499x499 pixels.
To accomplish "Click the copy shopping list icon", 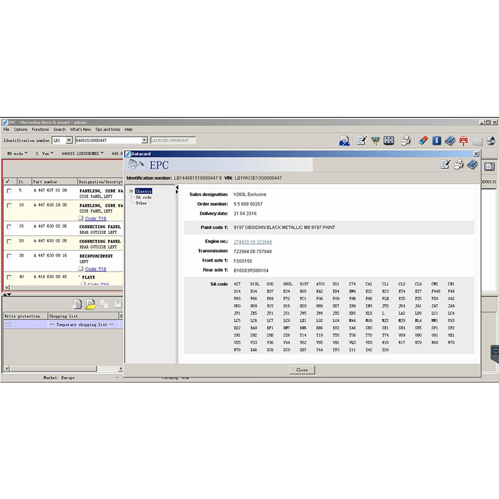I will click(x=105, y=304).
